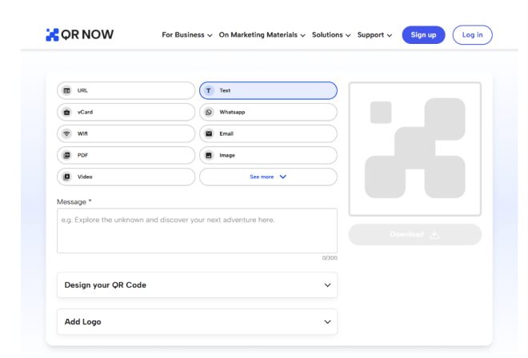Click the download arrow icon
This screenshot has height=358, width=528.
click(x=434, y=234)
